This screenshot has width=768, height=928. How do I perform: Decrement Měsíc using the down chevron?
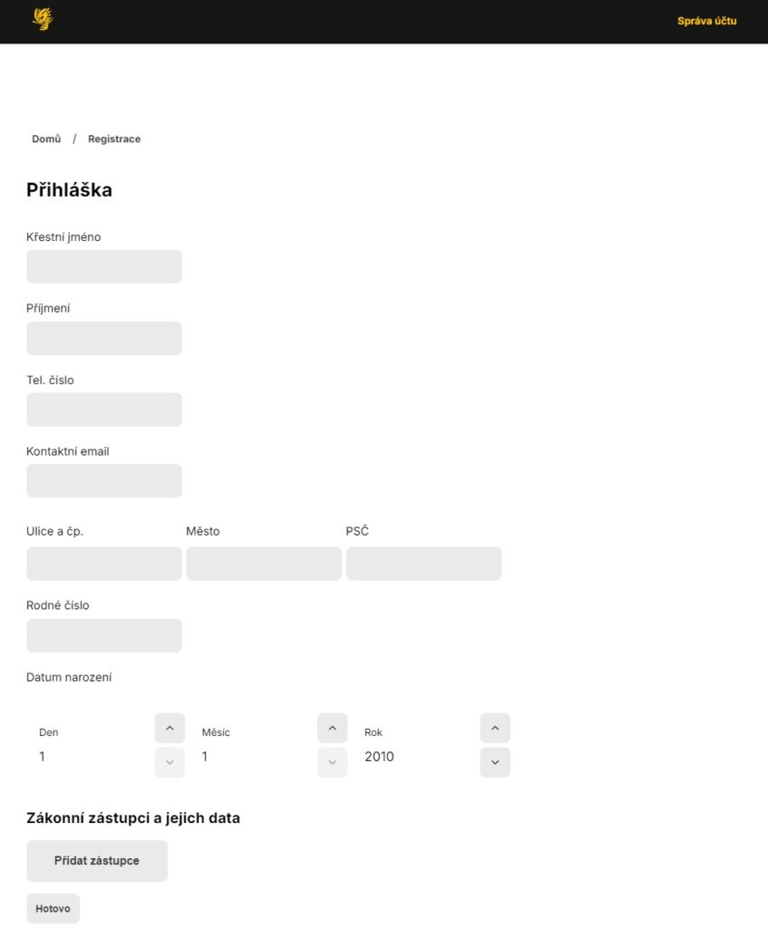tap(332, 762)
